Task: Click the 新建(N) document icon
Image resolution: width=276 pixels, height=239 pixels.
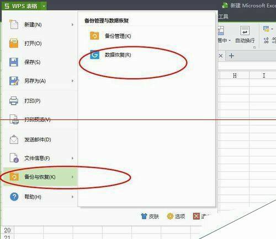Action: [x=14, y=24]
